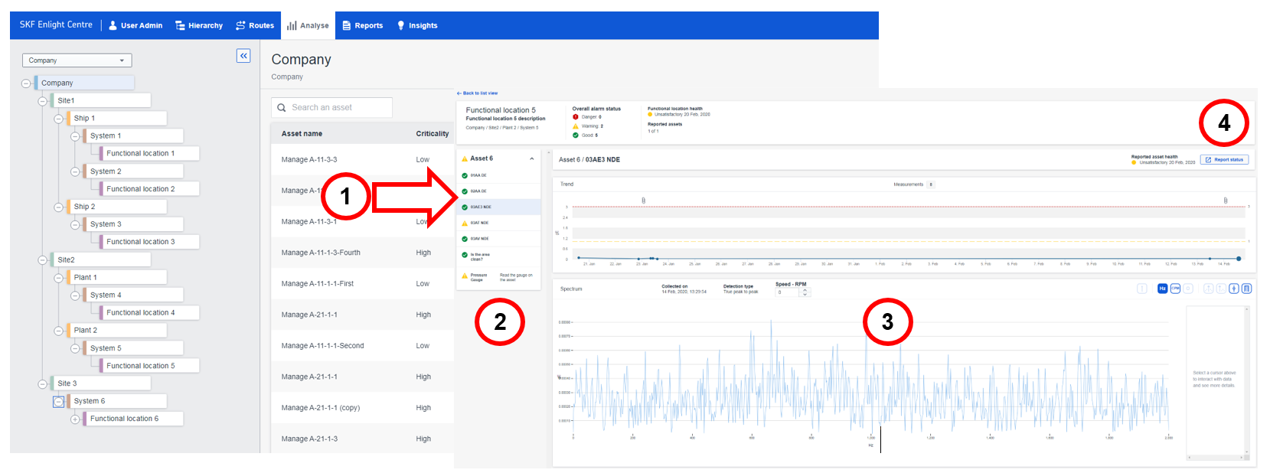1270x473 pixels.
Task: Click the last spectrum toolbar icon
Action: pyautogui.click(x=1247, y=289)
